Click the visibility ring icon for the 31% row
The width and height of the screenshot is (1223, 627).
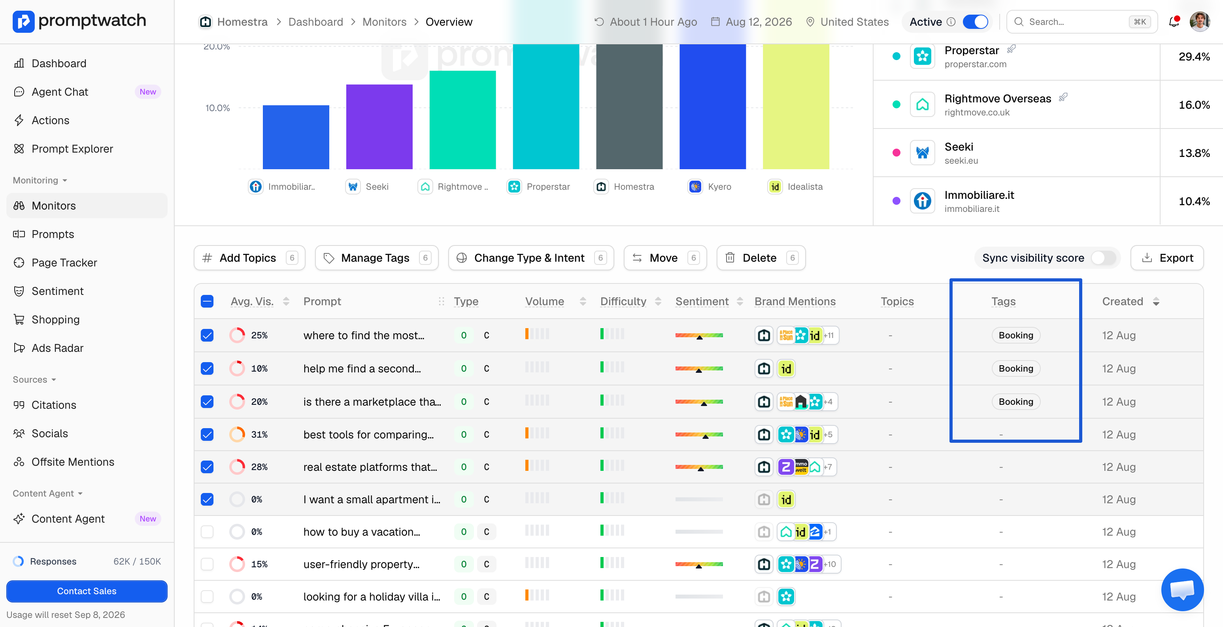[x=237, y=434]
